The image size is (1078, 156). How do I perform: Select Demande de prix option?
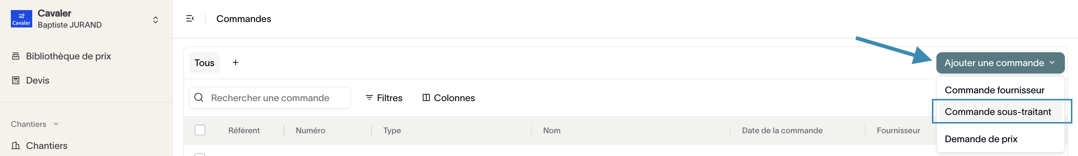pyautogui.click(x=981, y=139)
